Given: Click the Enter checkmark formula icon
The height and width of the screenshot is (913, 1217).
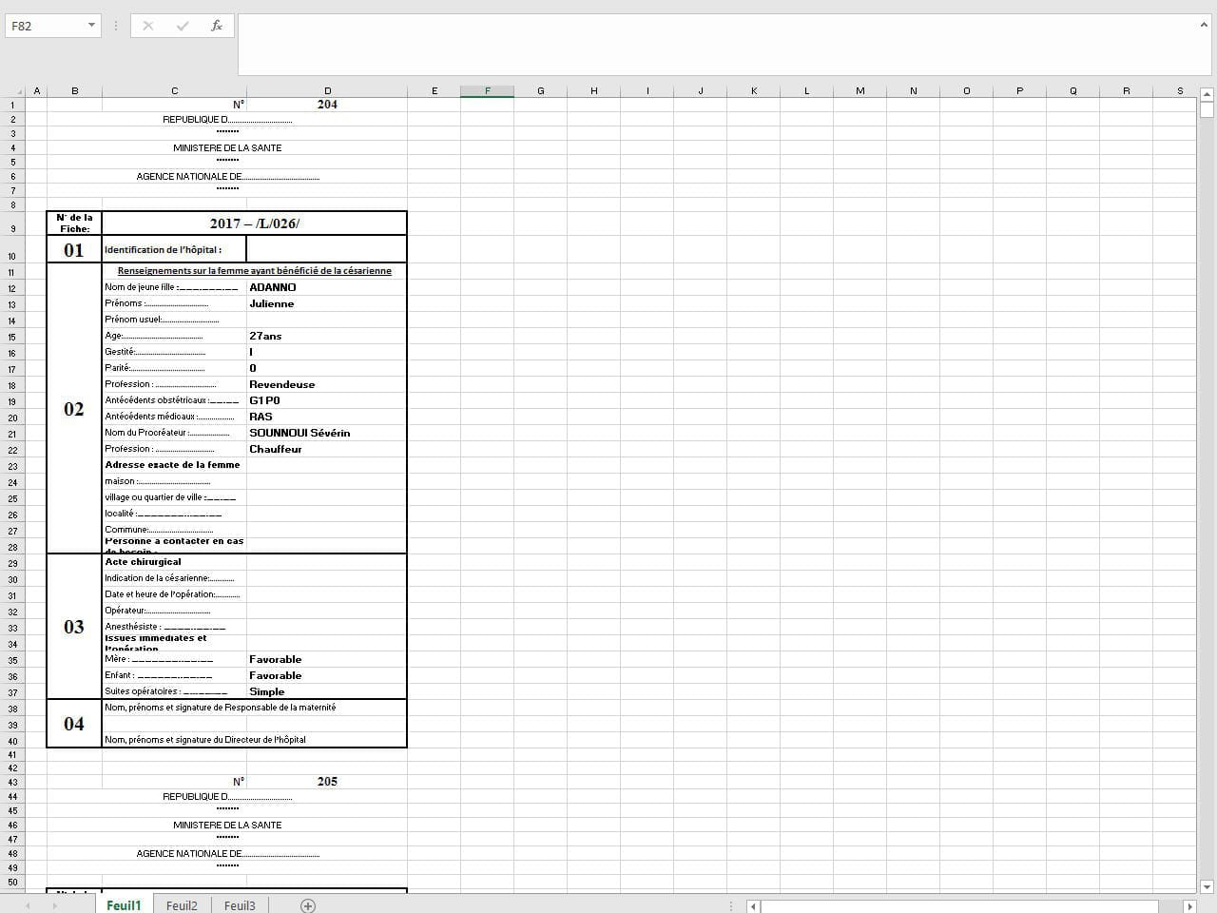Looking at the screenshot, I should click(x=182, y=26).
